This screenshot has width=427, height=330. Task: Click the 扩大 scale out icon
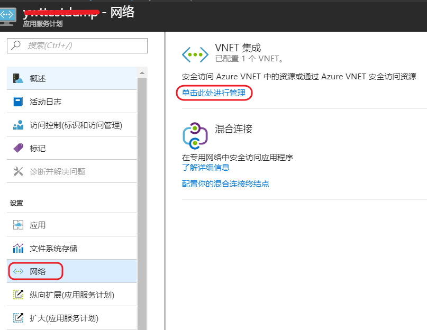[x=19, y=318]
